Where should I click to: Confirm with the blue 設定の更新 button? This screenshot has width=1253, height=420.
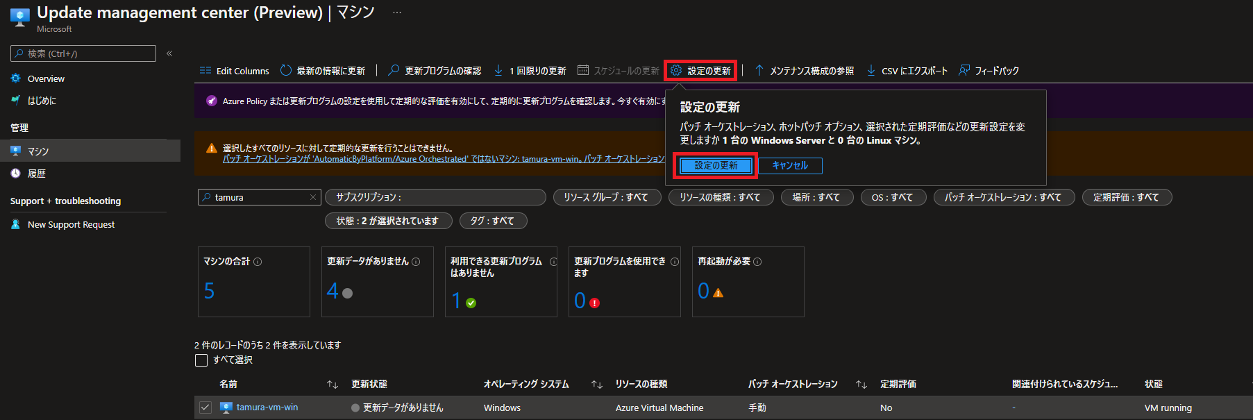[716, 165]
